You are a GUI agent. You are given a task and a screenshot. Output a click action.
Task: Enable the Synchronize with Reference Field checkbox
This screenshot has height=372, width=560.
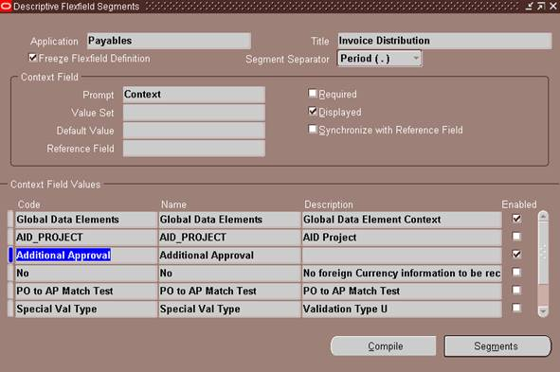(312, 129)
